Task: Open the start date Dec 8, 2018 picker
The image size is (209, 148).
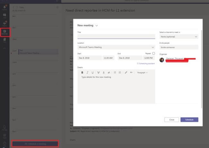Action: pyautogui.click(x=89, y=58)
